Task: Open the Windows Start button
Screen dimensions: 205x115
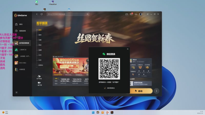Action: point(93,112)
